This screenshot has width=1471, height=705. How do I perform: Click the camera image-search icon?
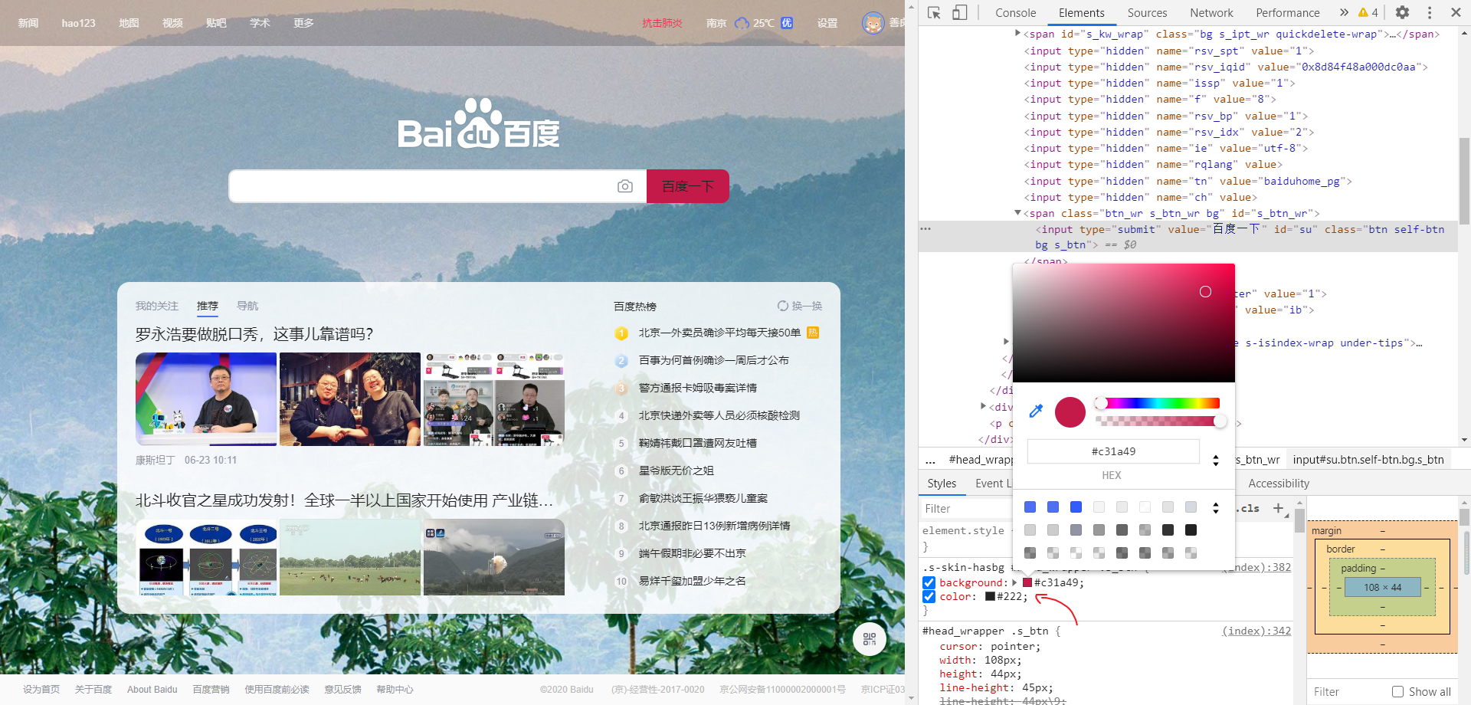pyautogui.click(x=625, y=186)
